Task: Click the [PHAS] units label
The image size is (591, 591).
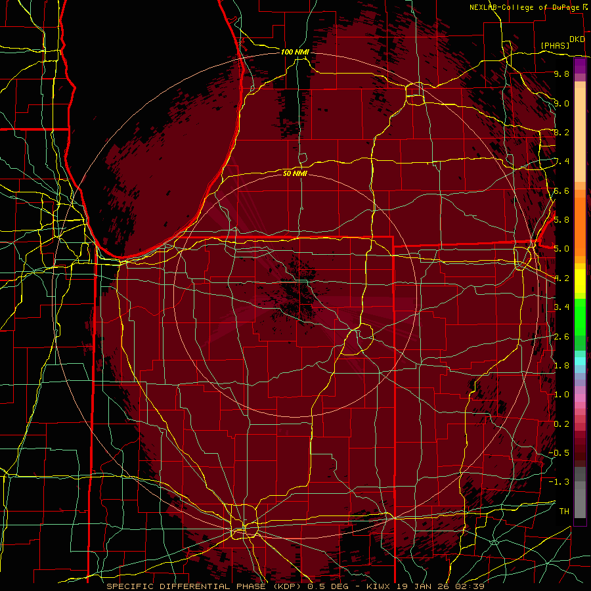Action: pos(555,45)
